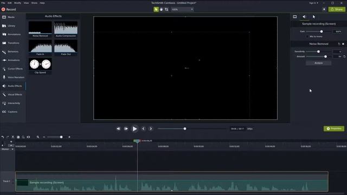The height and width of the screenshot is (195, 347).
Task: Click the download icon beside Share
Action: [324, 9]
